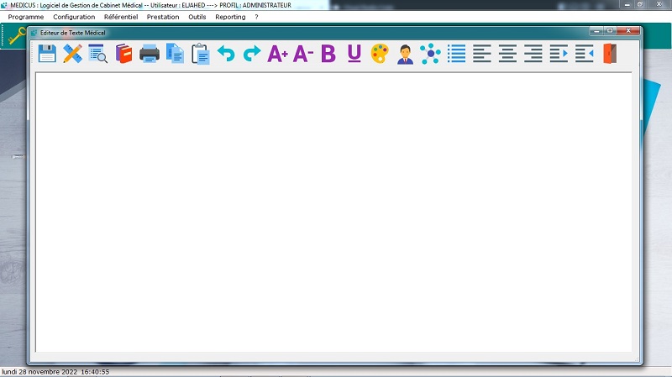Redo the last action
672x377 pixels.
(251, 54)
